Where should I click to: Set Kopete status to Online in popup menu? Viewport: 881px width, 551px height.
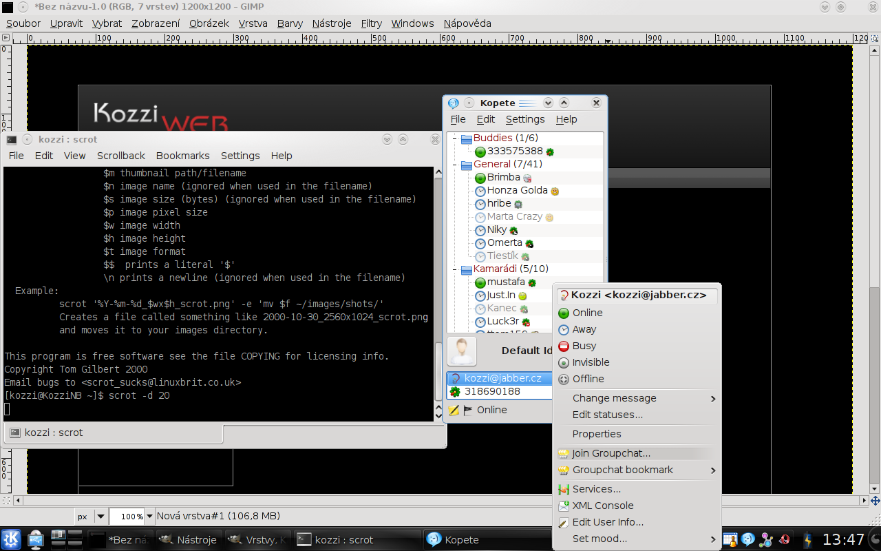click(637, 313)
